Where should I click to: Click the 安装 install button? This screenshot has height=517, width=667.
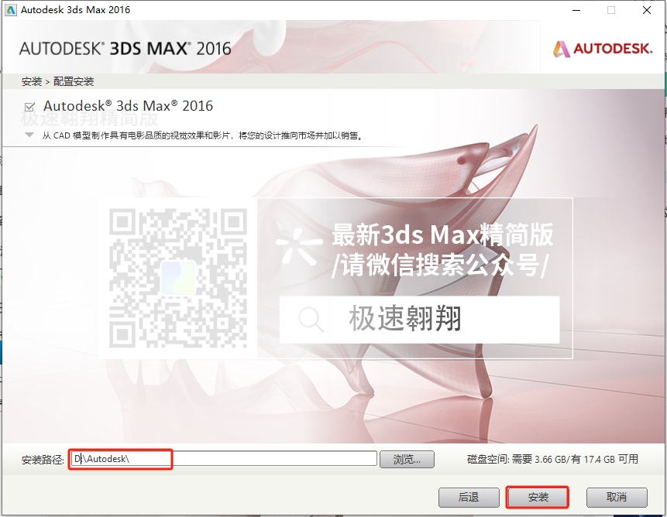tap(538, 497)
